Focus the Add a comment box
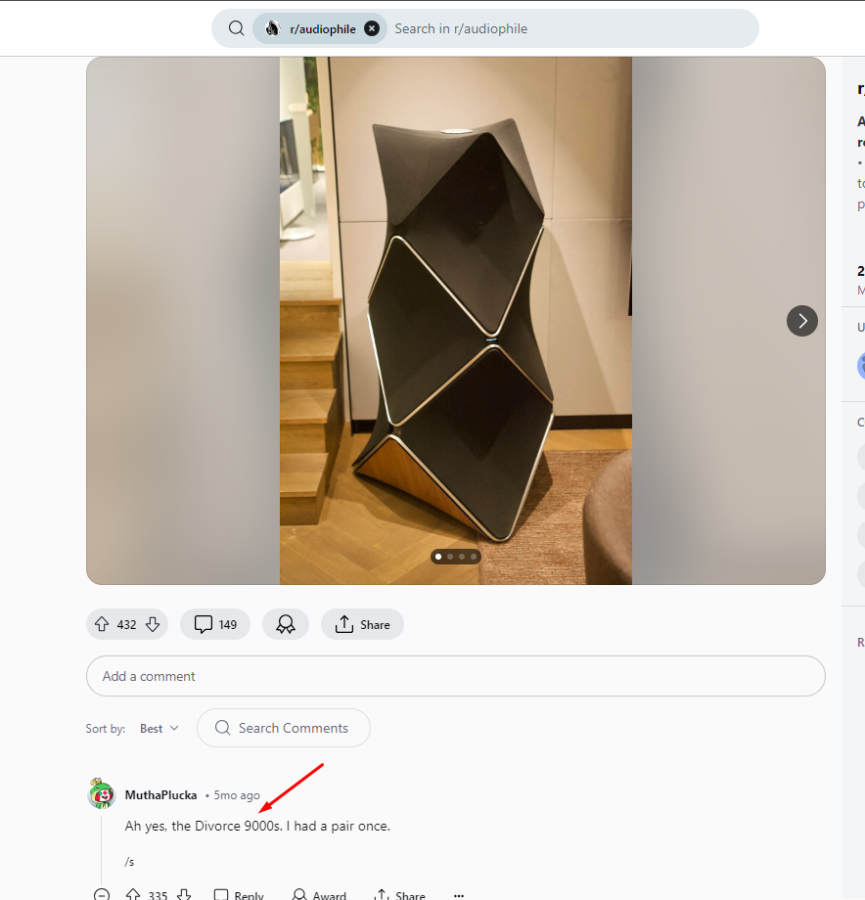The height and width of the screenshot is (900, 865). click(x=456, y=676)
